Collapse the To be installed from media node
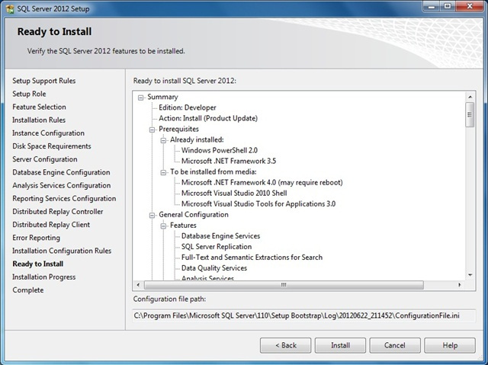Screen dimensions: 488x365 coord(163,172)
